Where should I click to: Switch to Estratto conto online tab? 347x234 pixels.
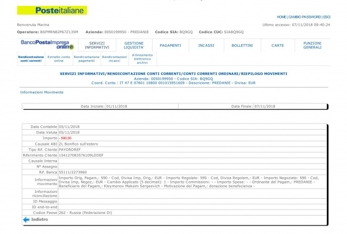coord(58,58)
